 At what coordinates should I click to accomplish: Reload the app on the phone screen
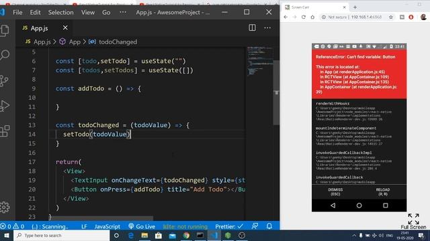383,191
